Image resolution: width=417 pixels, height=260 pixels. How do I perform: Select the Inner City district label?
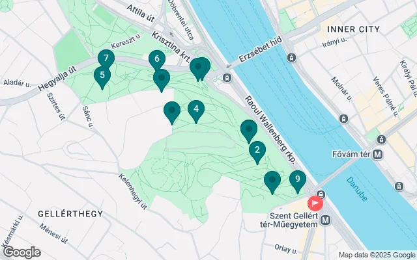coord(353,29)
